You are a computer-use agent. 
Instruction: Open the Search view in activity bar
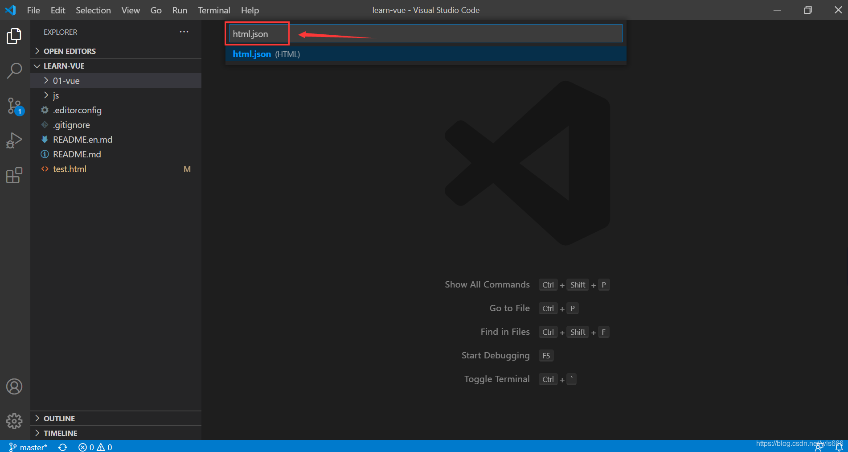(14, 70)
